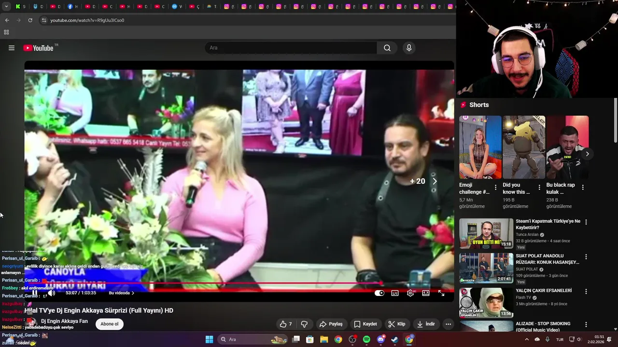
Task: Pause the video with the player pause button
Action: coord(35,293)
